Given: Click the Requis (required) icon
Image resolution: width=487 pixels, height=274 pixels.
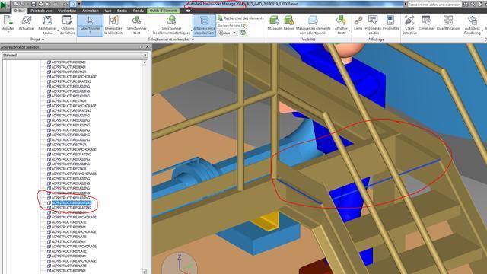Looking at the screenshot, I should tap(289, 21).
